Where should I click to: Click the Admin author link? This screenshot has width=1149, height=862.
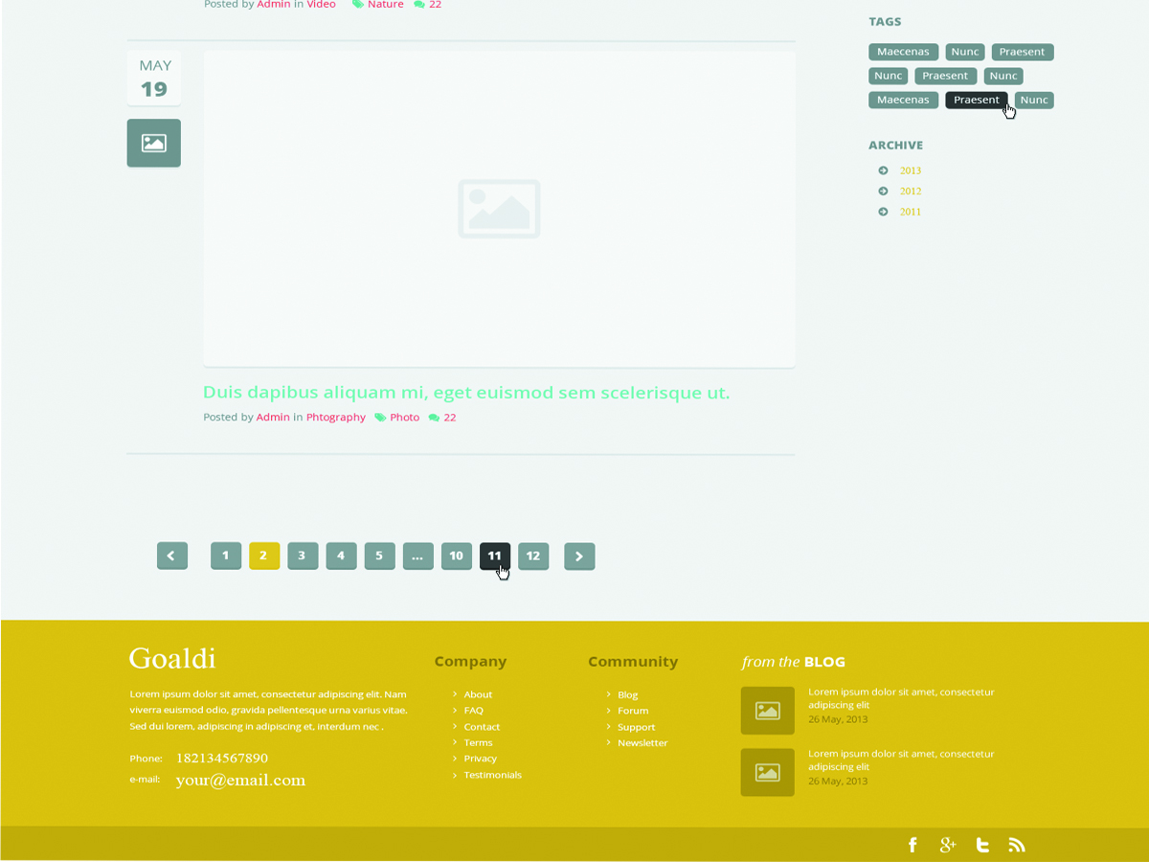273,417
